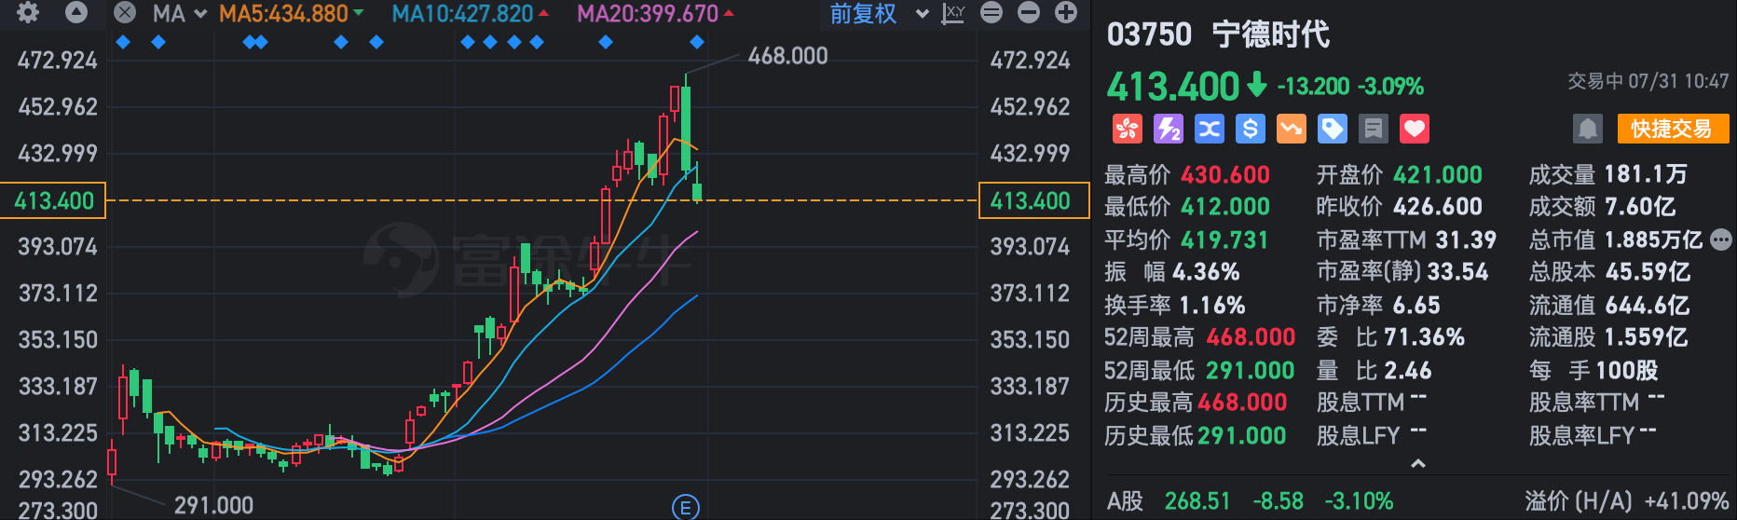Click 52周最高 value 468.000
Screen dimensions: 1737x520
point(1251,336)
